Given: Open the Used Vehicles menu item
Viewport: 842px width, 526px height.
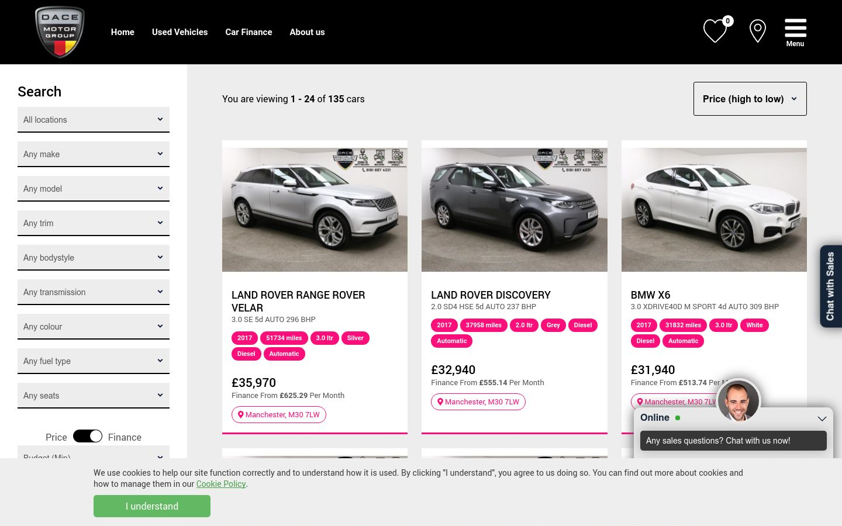Looking at the screenshot, I should pos(180,32).
